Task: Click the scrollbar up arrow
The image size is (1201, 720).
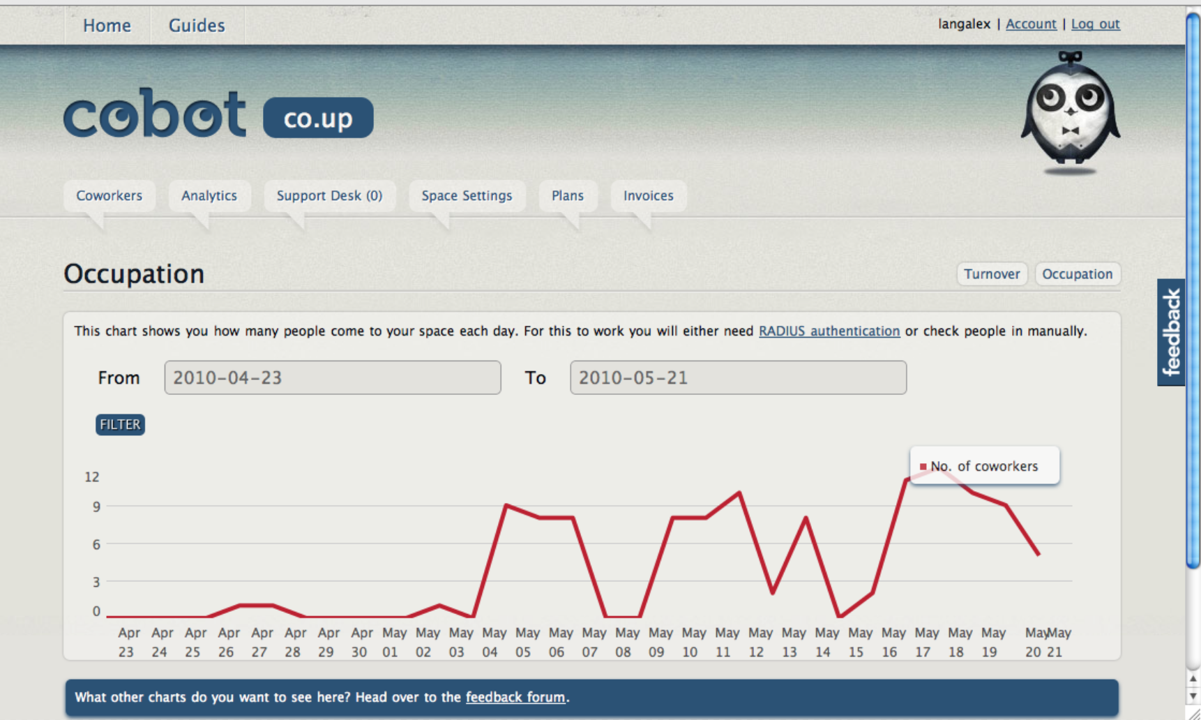Action: (x=1193, y=679)
